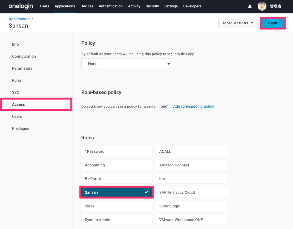
Task: Click the 管理者 username label
Action: tap(275, 6)
